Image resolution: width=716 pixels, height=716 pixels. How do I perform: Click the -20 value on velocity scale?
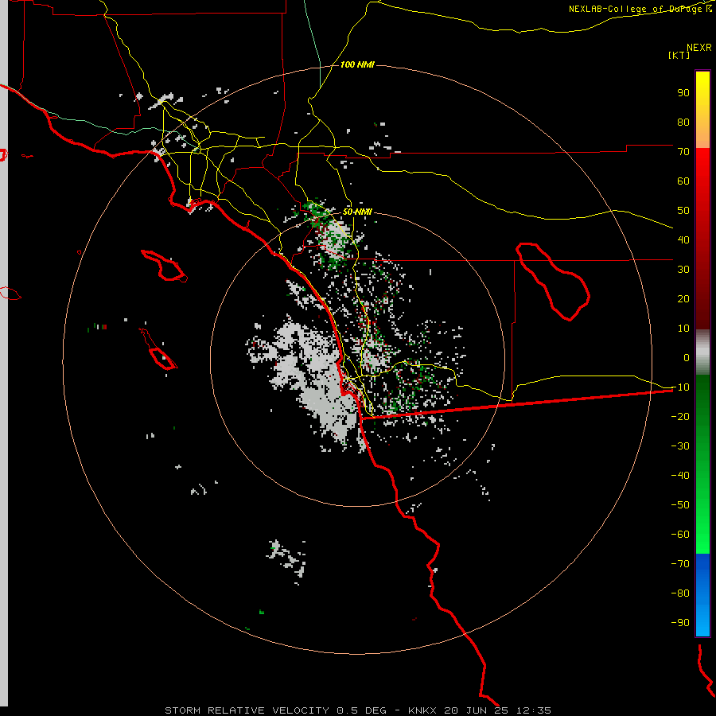point(680,417)
